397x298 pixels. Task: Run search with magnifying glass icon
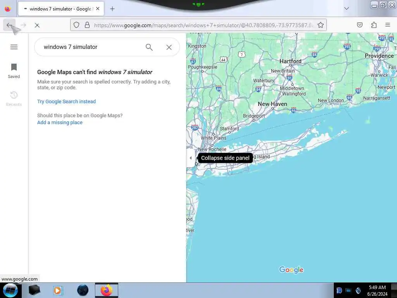click(x=149, y=47)
